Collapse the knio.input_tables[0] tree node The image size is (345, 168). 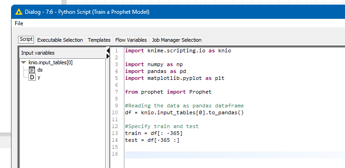click(x=23, y=63)
